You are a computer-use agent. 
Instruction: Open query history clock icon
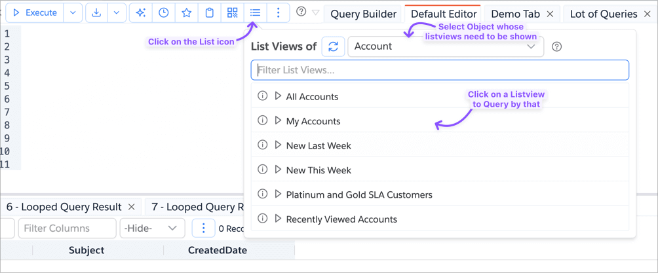(164, 12)
